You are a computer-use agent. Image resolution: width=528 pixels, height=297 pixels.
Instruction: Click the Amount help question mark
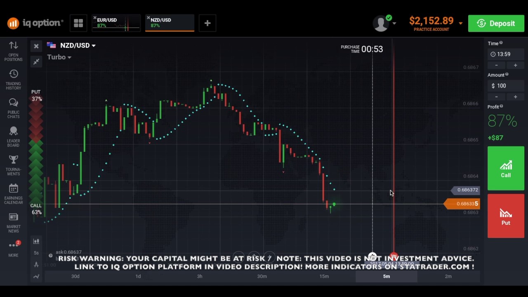[507, 75]
